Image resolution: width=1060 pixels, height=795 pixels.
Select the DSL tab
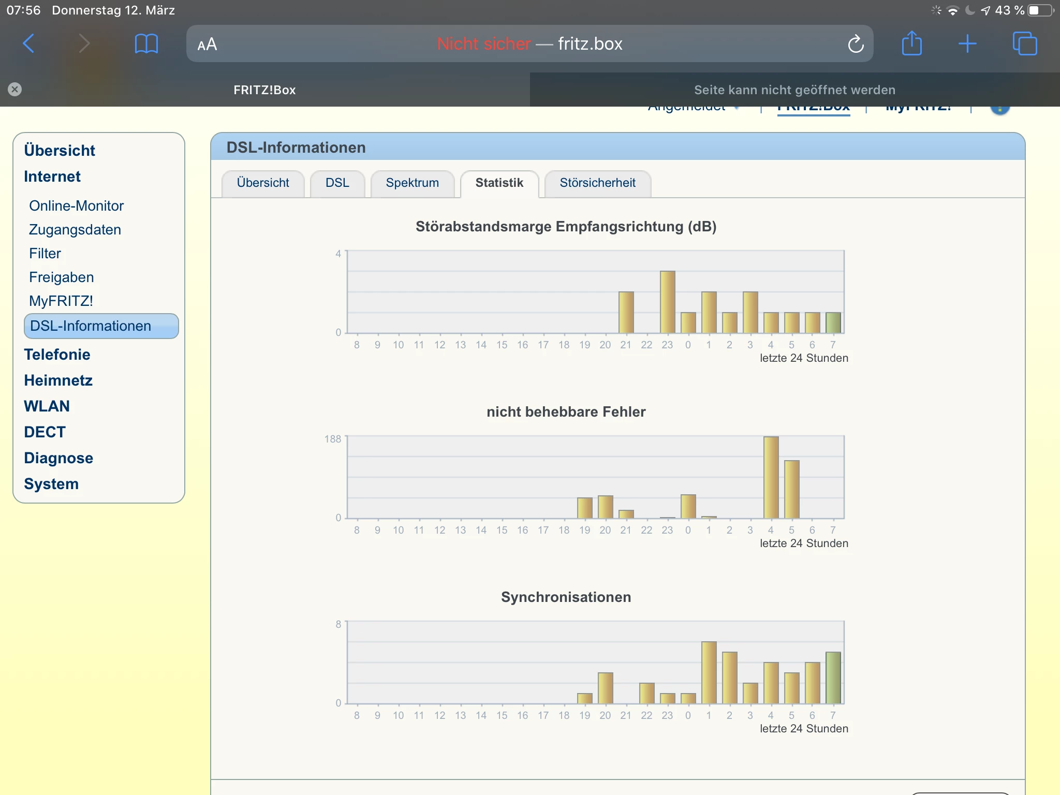click(x=337, y=183)
